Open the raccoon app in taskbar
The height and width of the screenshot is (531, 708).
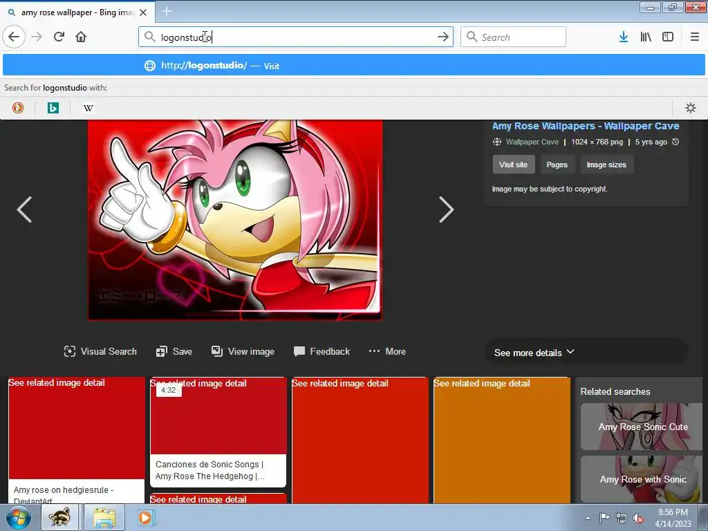(60, 517)
